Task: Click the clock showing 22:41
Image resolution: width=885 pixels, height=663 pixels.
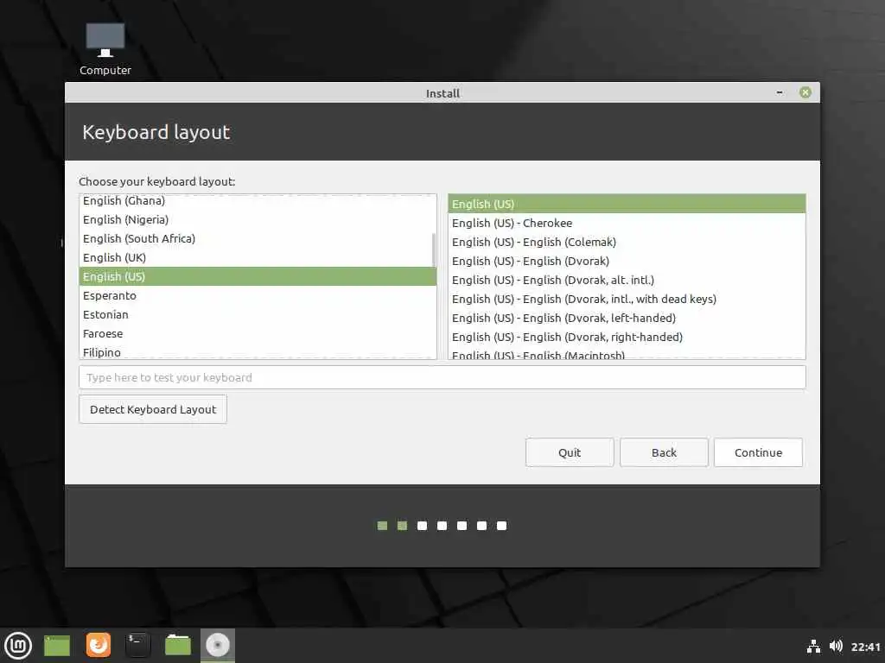Action: point(865,647)
